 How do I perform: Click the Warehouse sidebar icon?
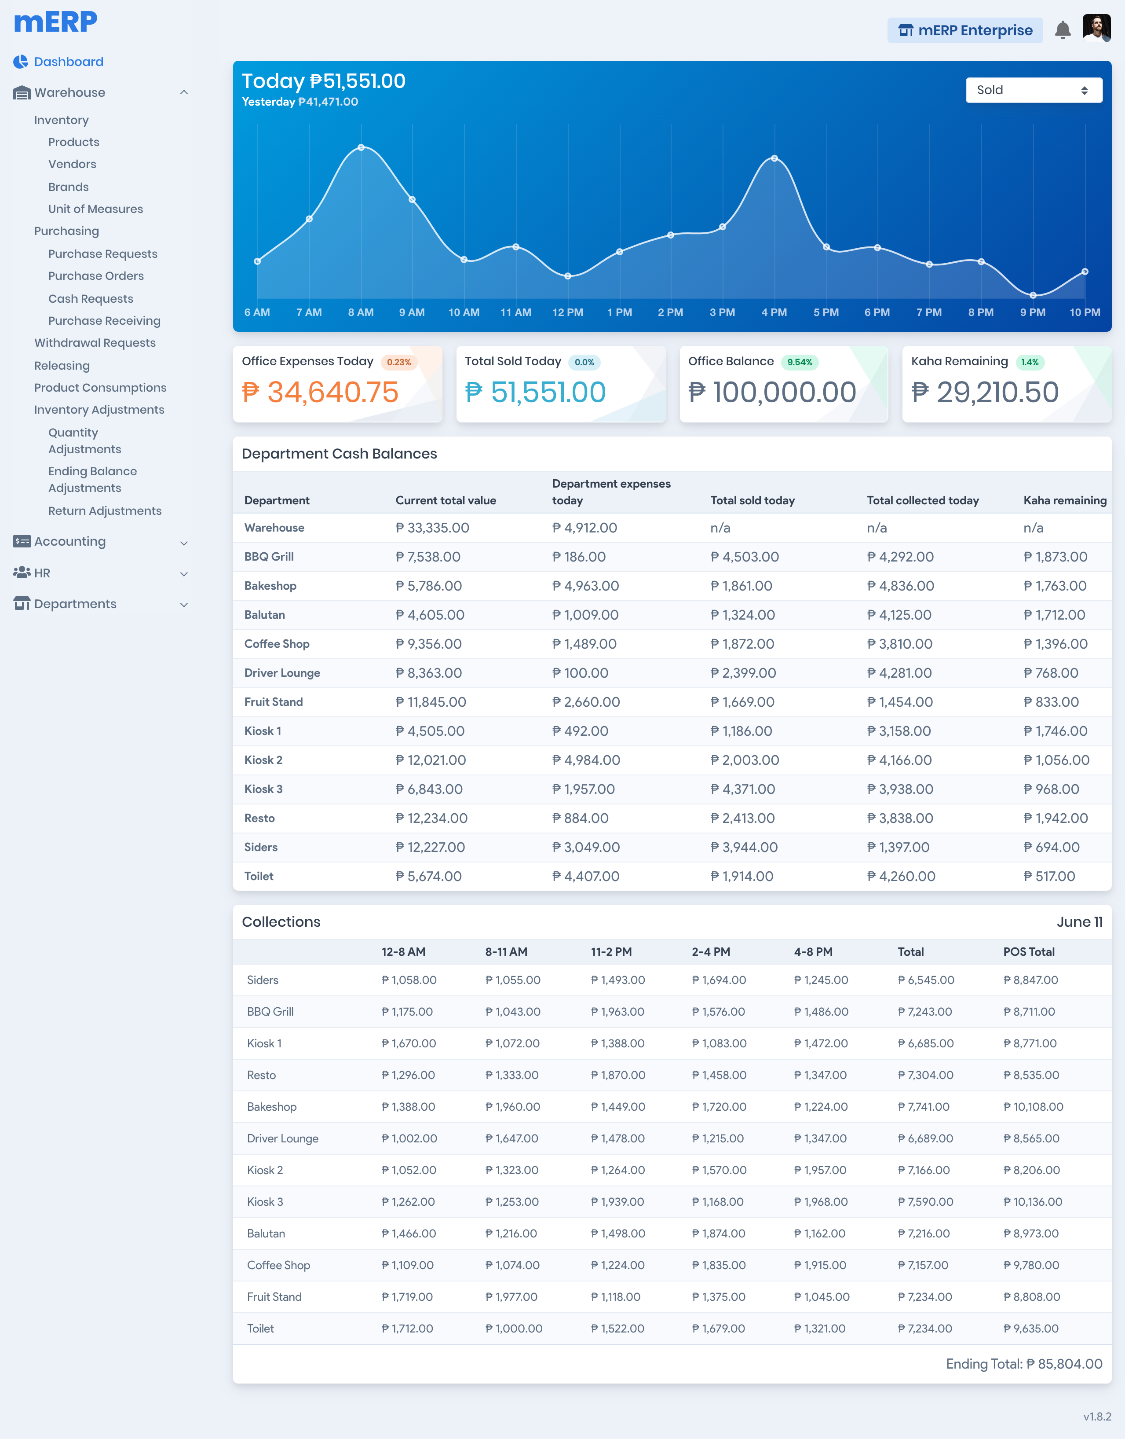[20, 92]
